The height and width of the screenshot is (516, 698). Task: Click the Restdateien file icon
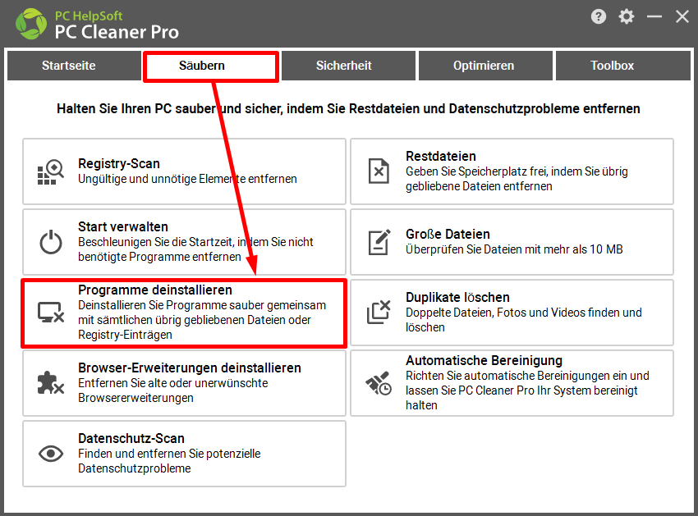tap(379, 171)
